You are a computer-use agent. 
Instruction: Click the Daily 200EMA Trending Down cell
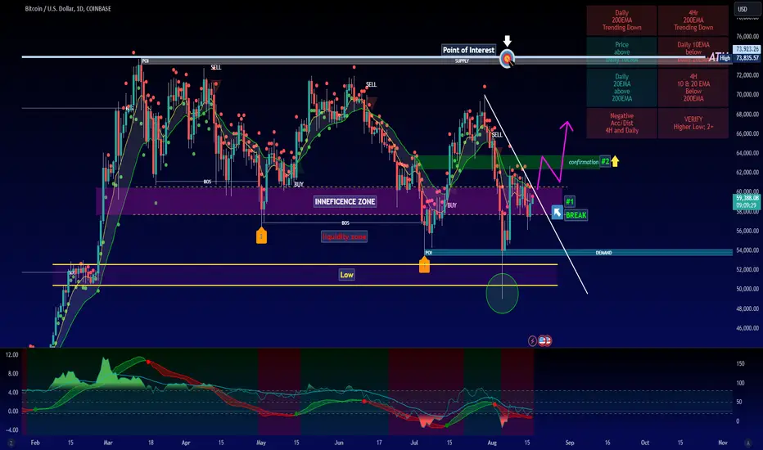pyautogui.click(x=622, y=20)
